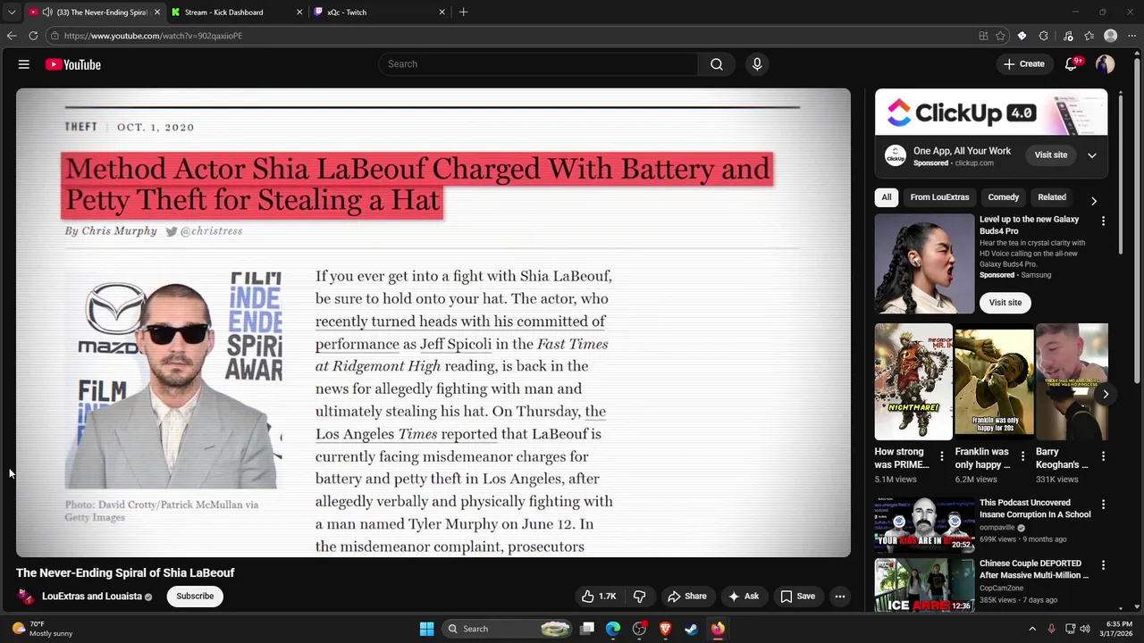Open Brave browser from taskbar
1144x643 pixels.
(x=665, y=629)
